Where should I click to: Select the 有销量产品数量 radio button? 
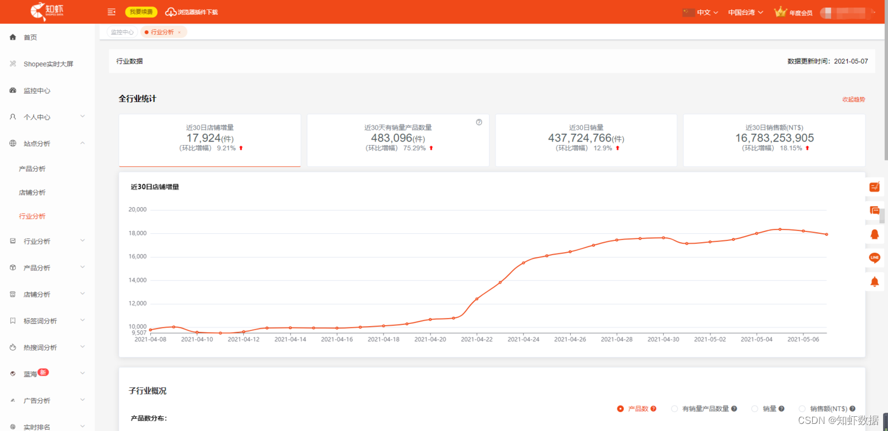click(x=674, y=409)
